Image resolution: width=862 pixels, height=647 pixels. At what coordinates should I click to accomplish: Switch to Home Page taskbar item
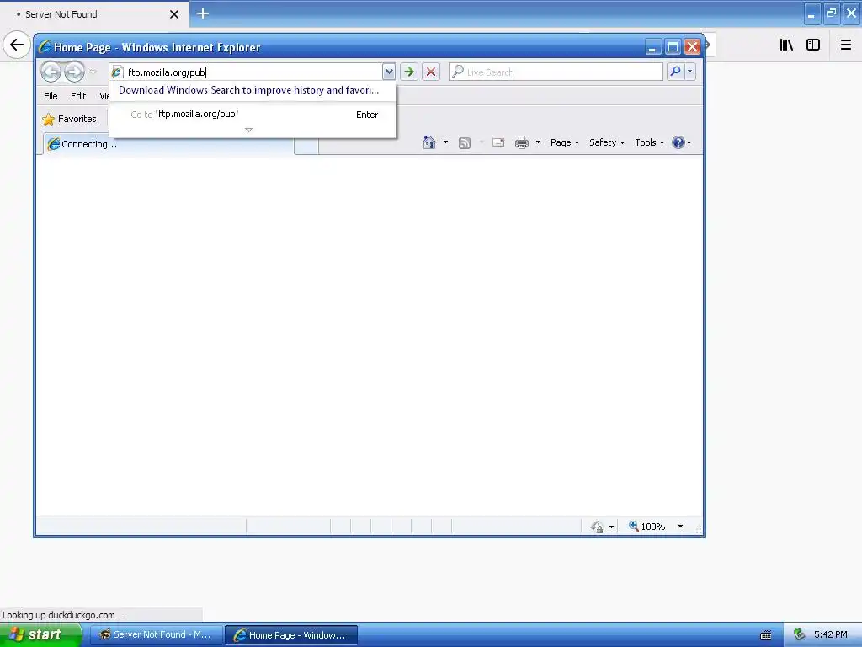(291, 635)
